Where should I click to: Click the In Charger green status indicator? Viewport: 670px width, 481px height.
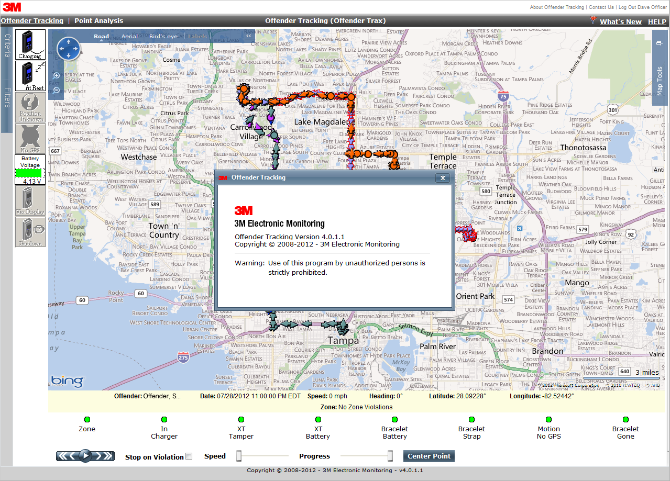click(x=164, y=419)
